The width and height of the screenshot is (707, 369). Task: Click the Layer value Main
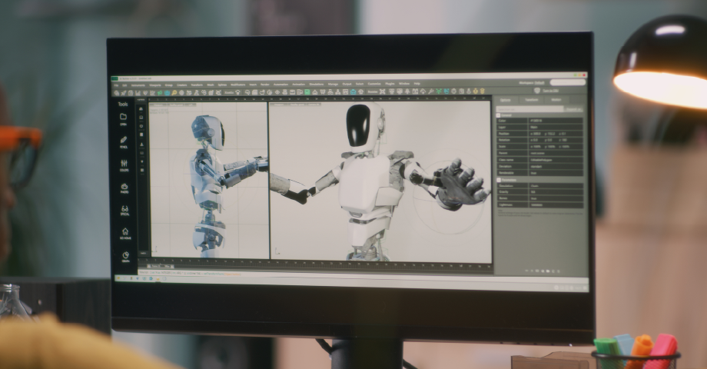[556, 127]
